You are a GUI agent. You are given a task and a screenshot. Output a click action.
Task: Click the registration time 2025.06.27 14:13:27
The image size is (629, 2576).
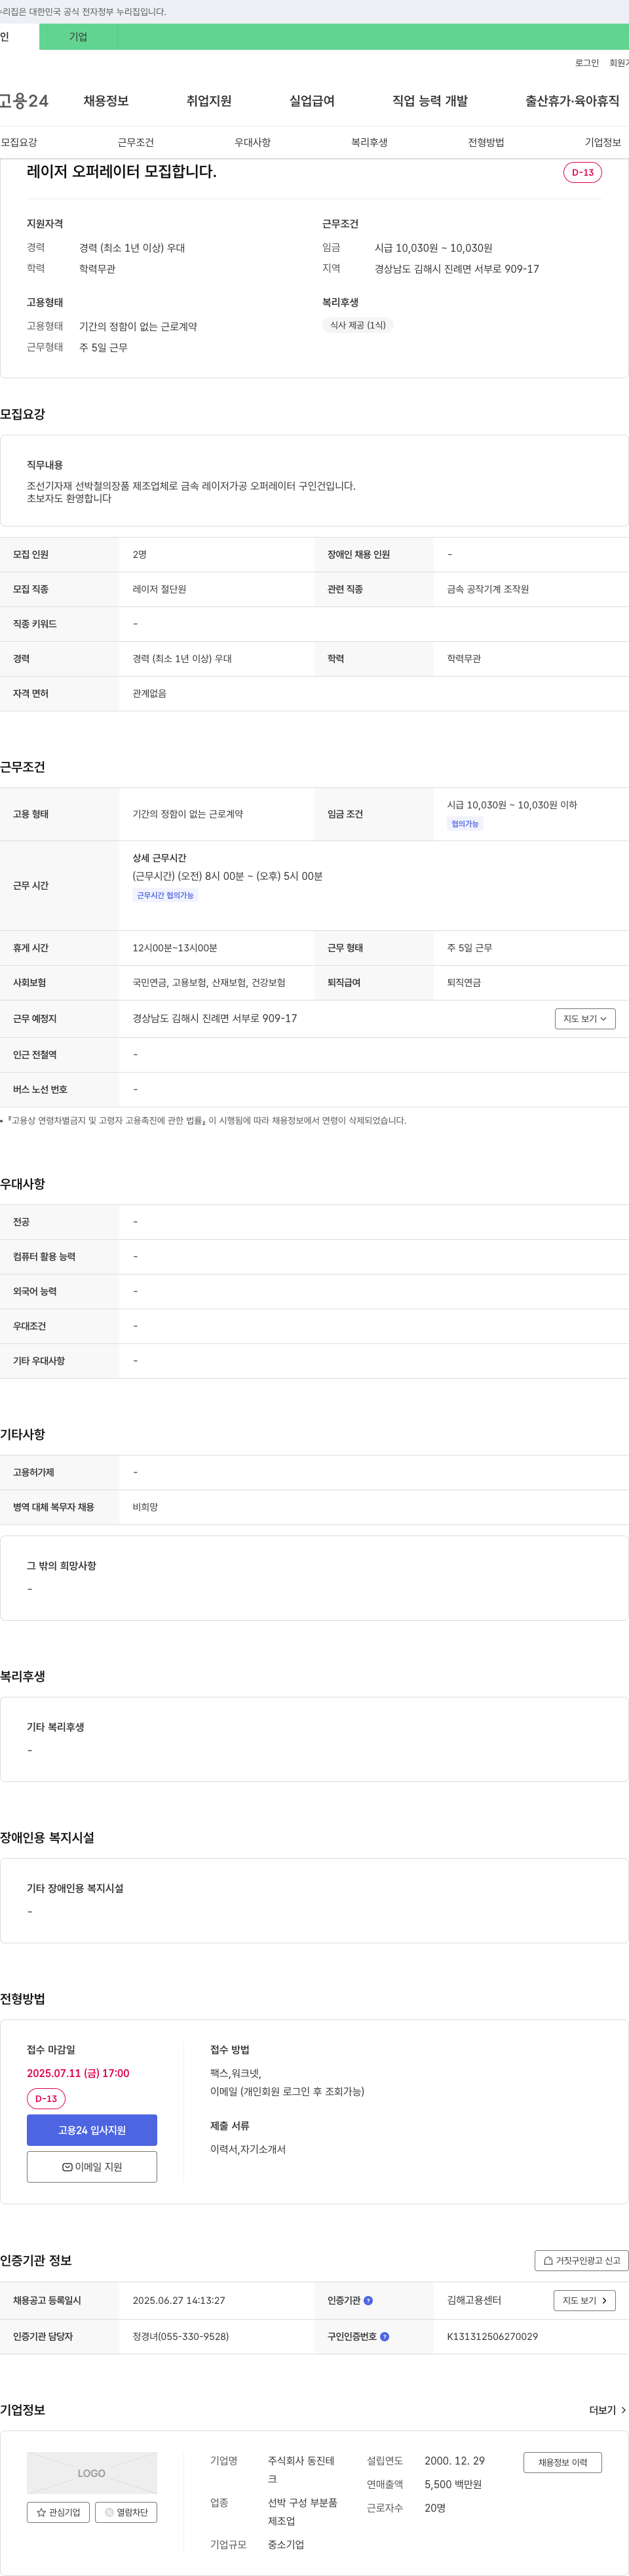pos(179,2300)
